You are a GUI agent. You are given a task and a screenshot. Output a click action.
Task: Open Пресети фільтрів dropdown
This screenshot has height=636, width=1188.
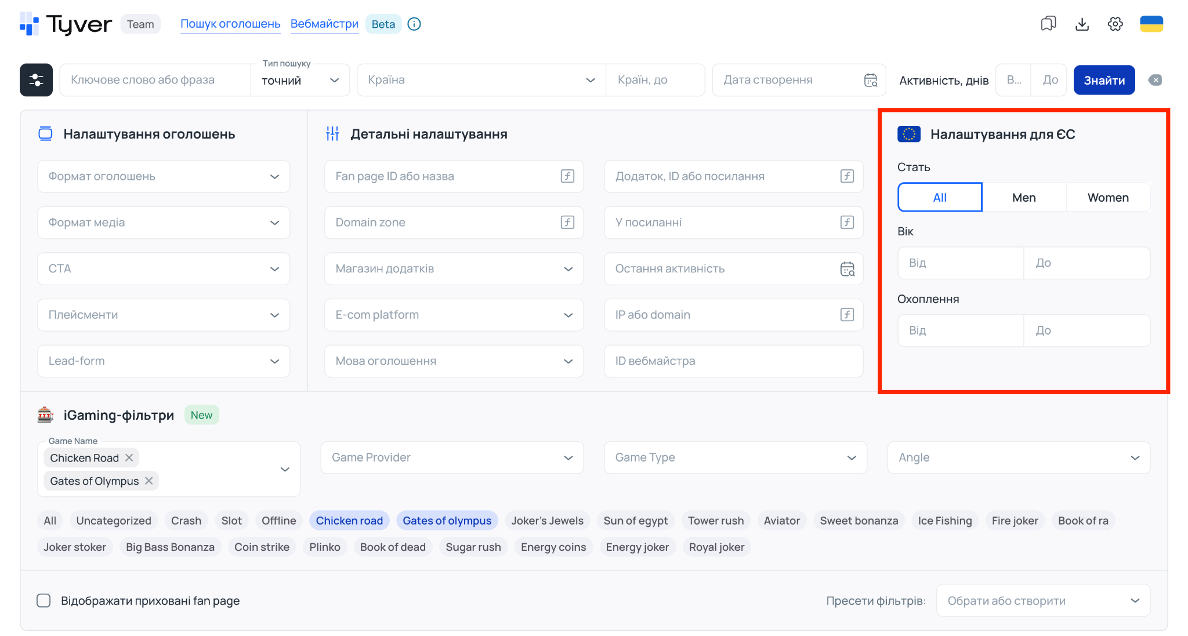tap(1043, 601)
